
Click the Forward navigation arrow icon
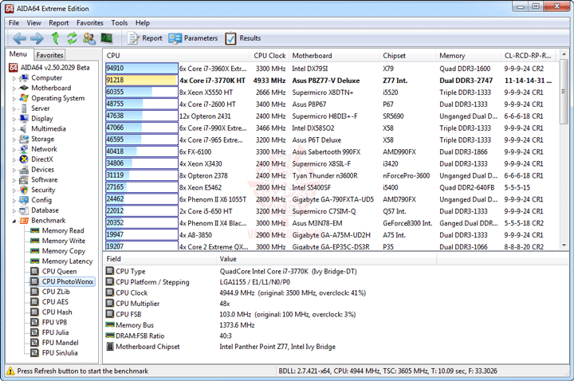pos(37,38)
